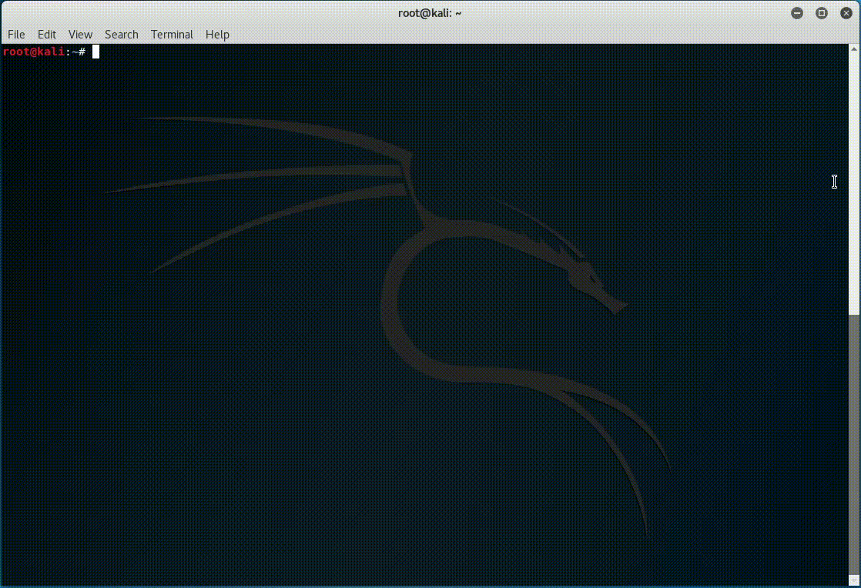Image resolution: width=861 pixels, height=588 pixels.
Task: Open the Terminal menu
Action: pos(172,34)
